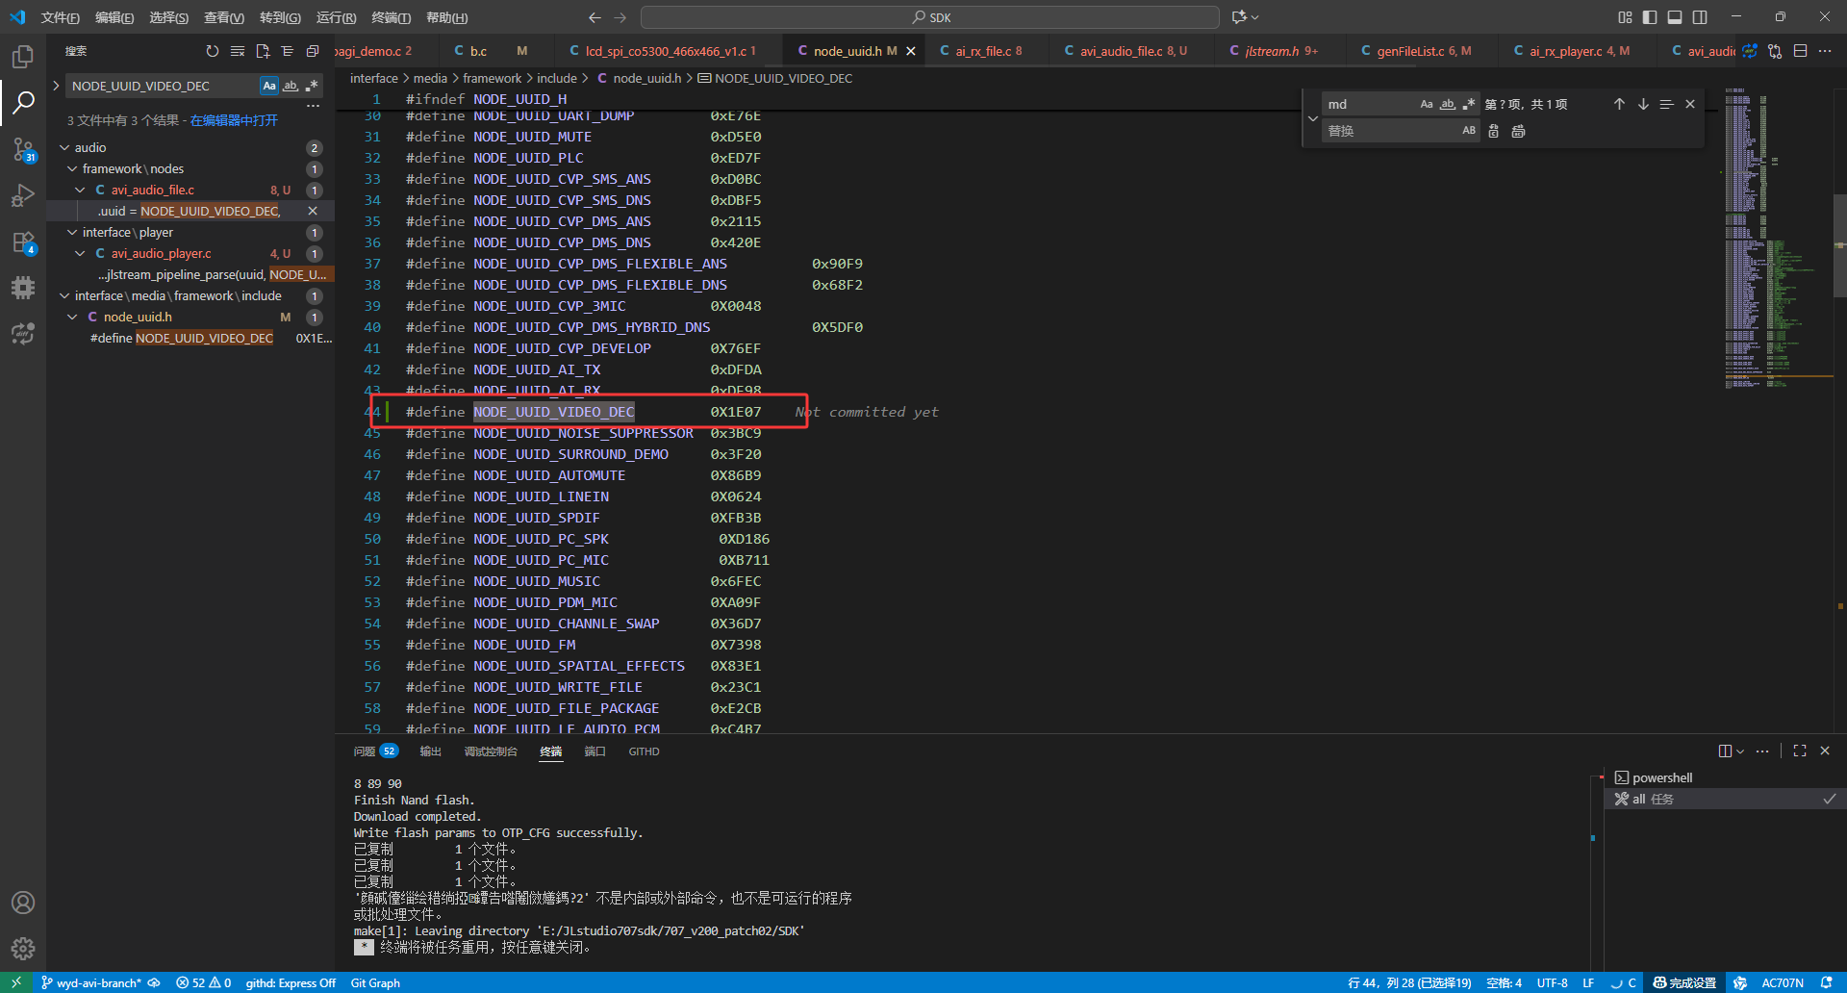Click wyd-avi-branch in status bar

[x=90, y=982]
